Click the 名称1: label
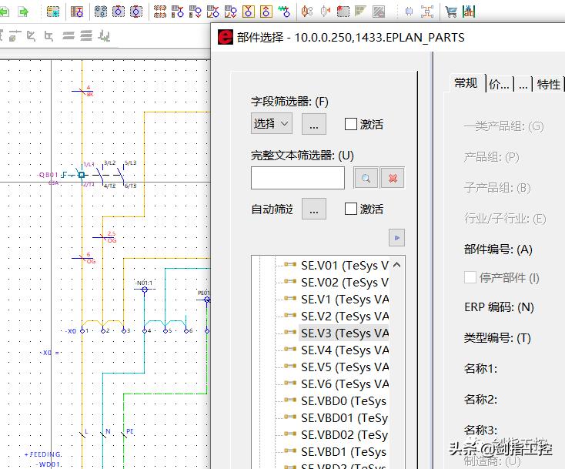Viewport: 565px width, 469px height. tap(480, 368)
